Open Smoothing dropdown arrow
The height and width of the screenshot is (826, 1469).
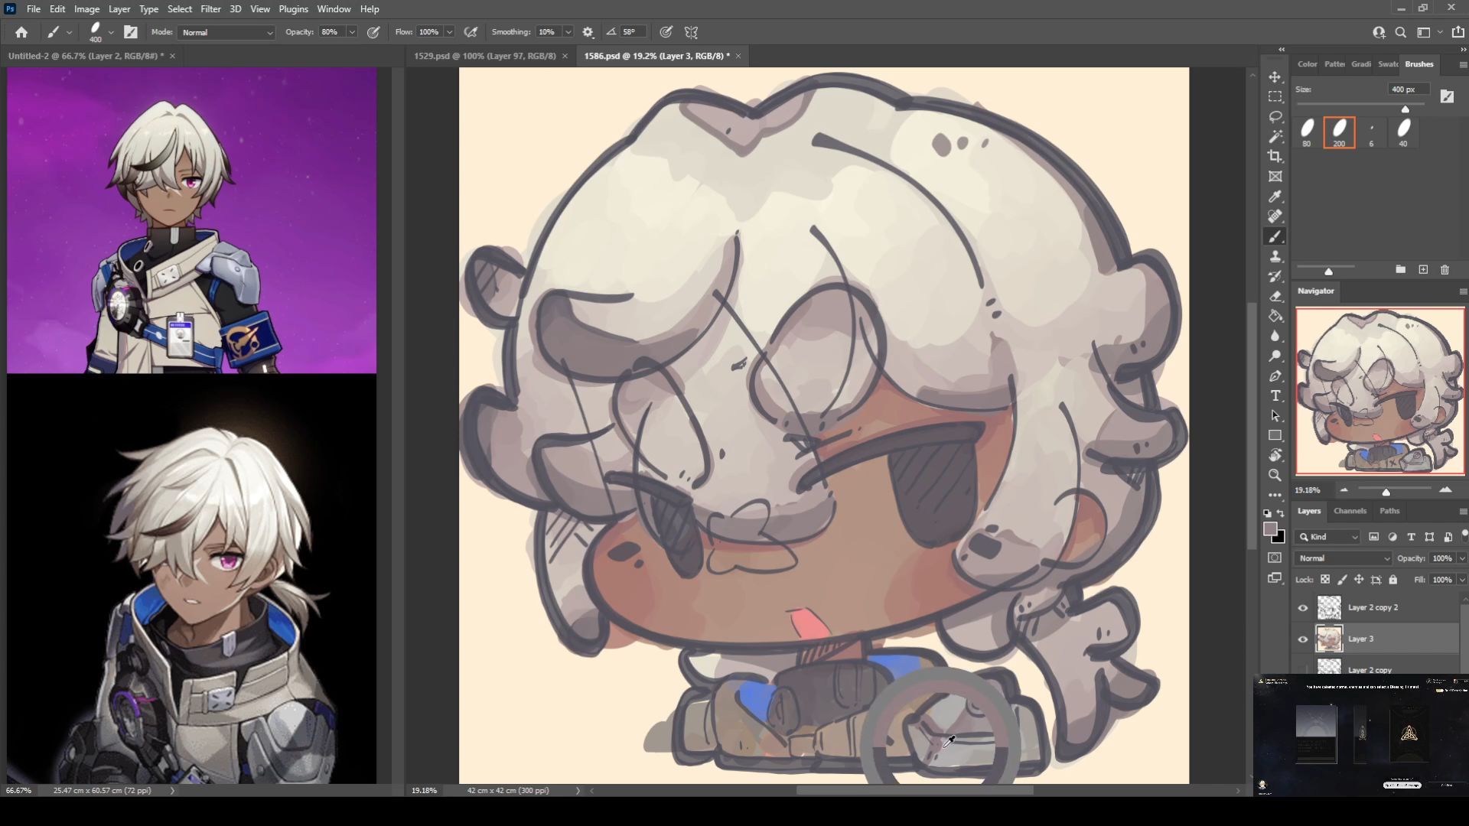click(568, 32)
